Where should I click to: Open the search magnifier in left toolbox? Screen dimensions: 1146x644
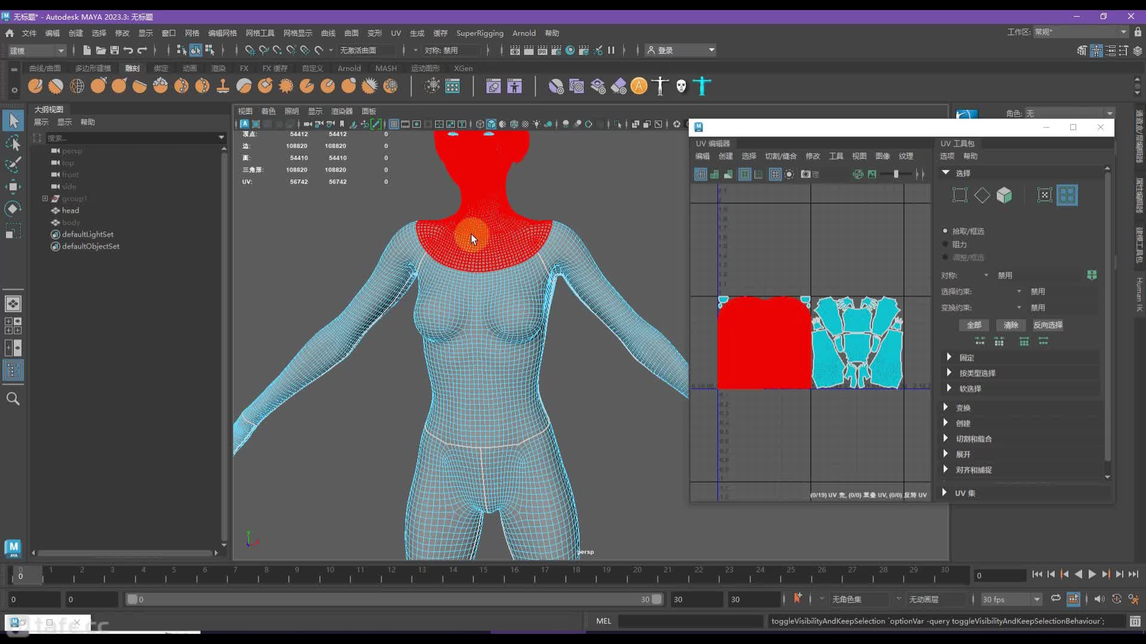[13, 398]
